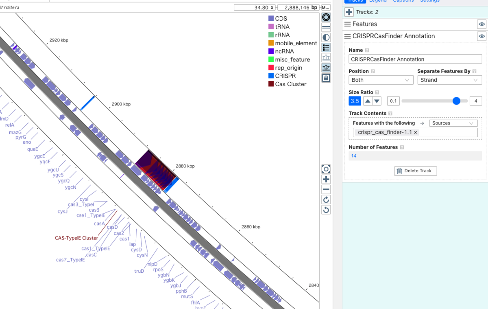Click the CDS legend color swatch
Screen dimensions: 488x309
[271, 19]
